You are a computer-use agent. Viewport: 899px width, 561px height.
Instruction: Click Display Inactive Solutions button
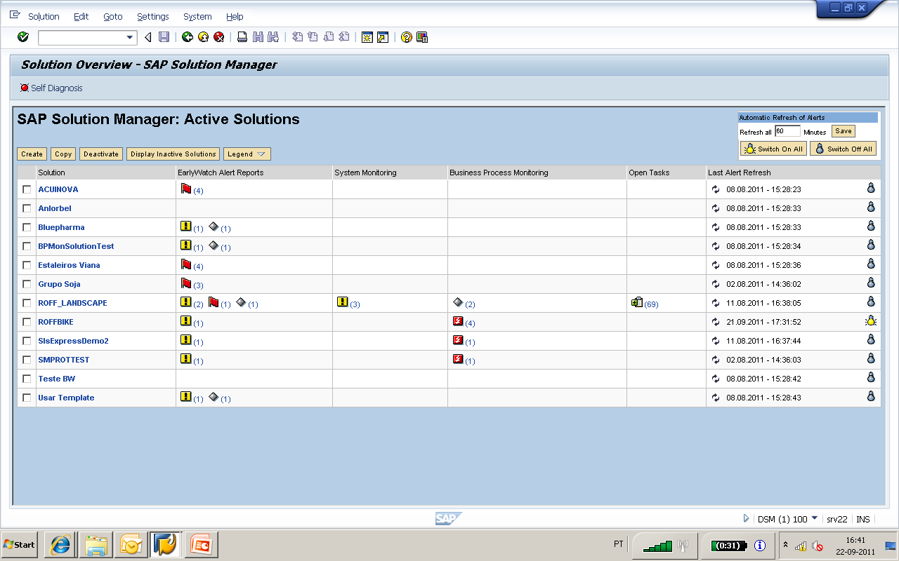pyautogui.click(x=173, y=154)
